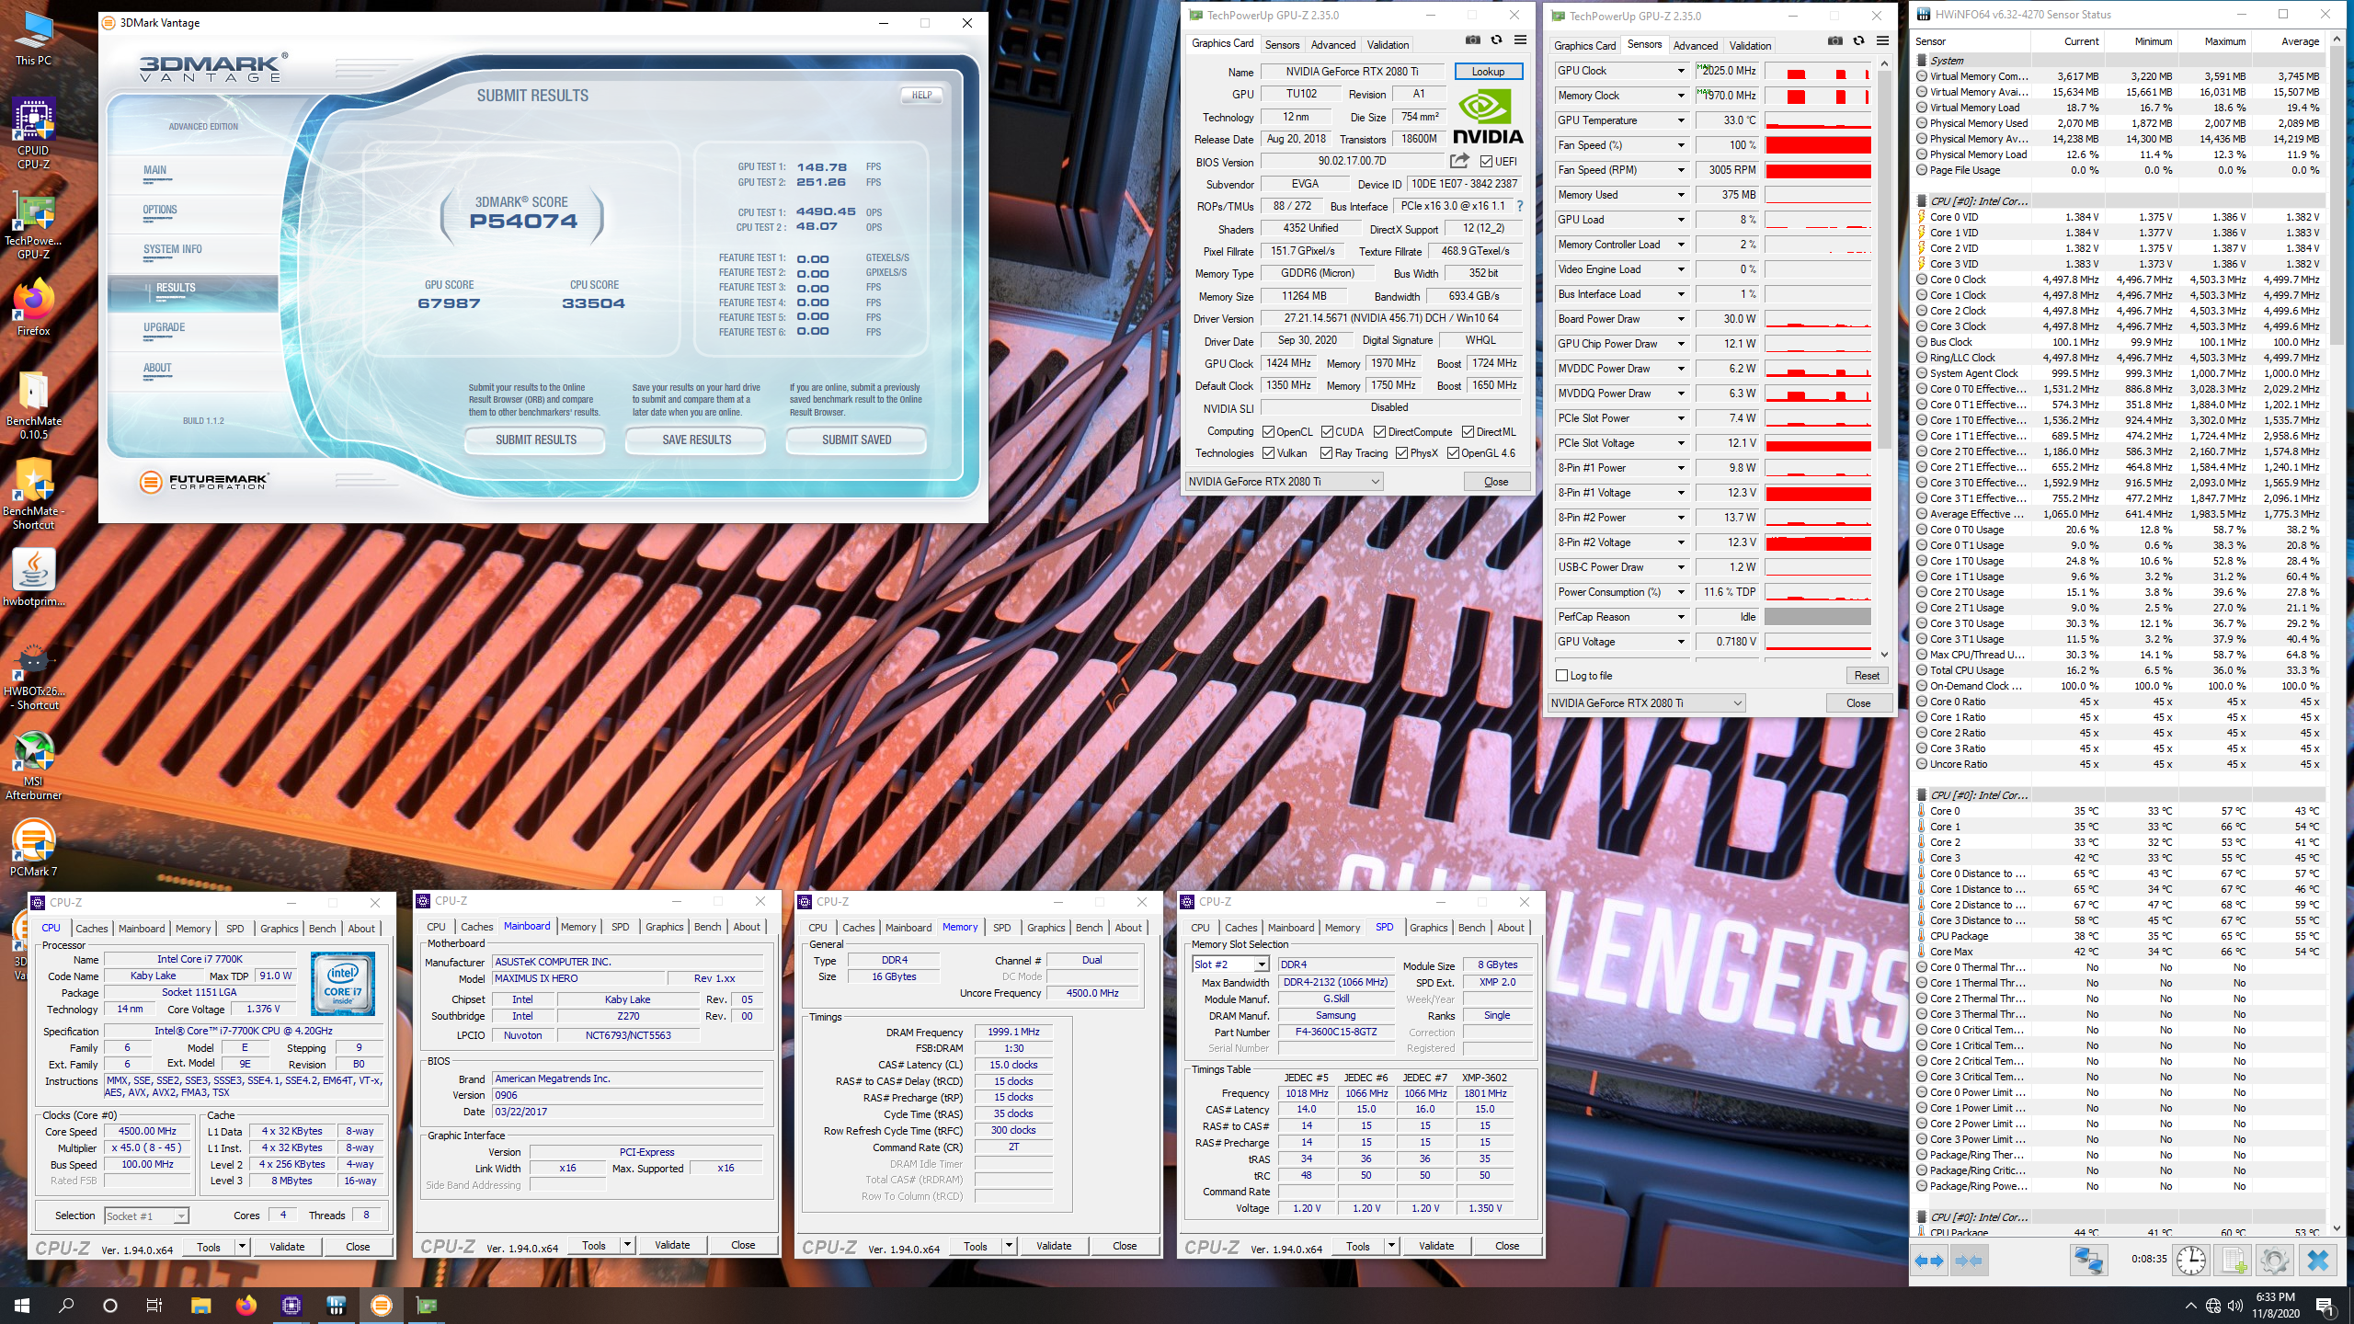Click the refresh icon in the GPU-Z Graphics Card window
Viewport: 2354px width, 1324px height.
click(x=1496, y=40)
